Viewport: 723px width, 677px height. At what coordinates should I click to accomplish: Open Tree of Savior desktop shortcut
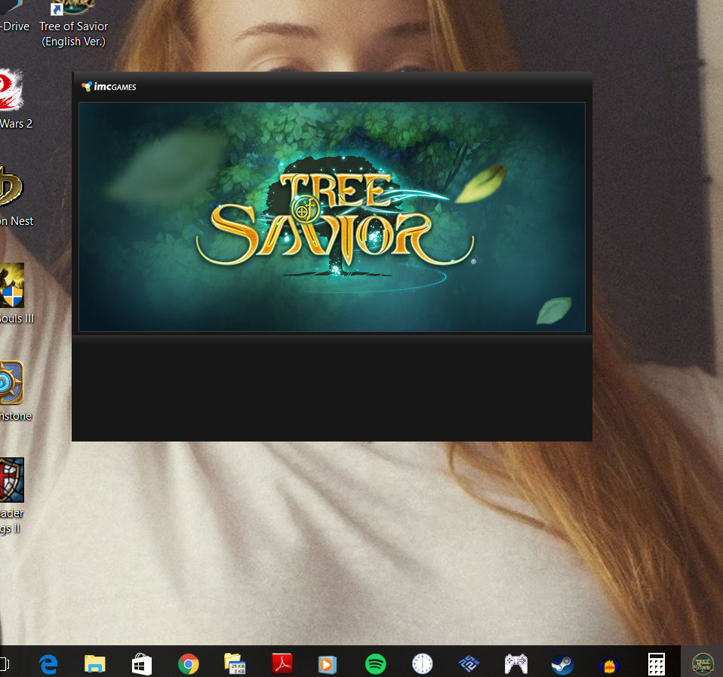[x=73, y=24]
